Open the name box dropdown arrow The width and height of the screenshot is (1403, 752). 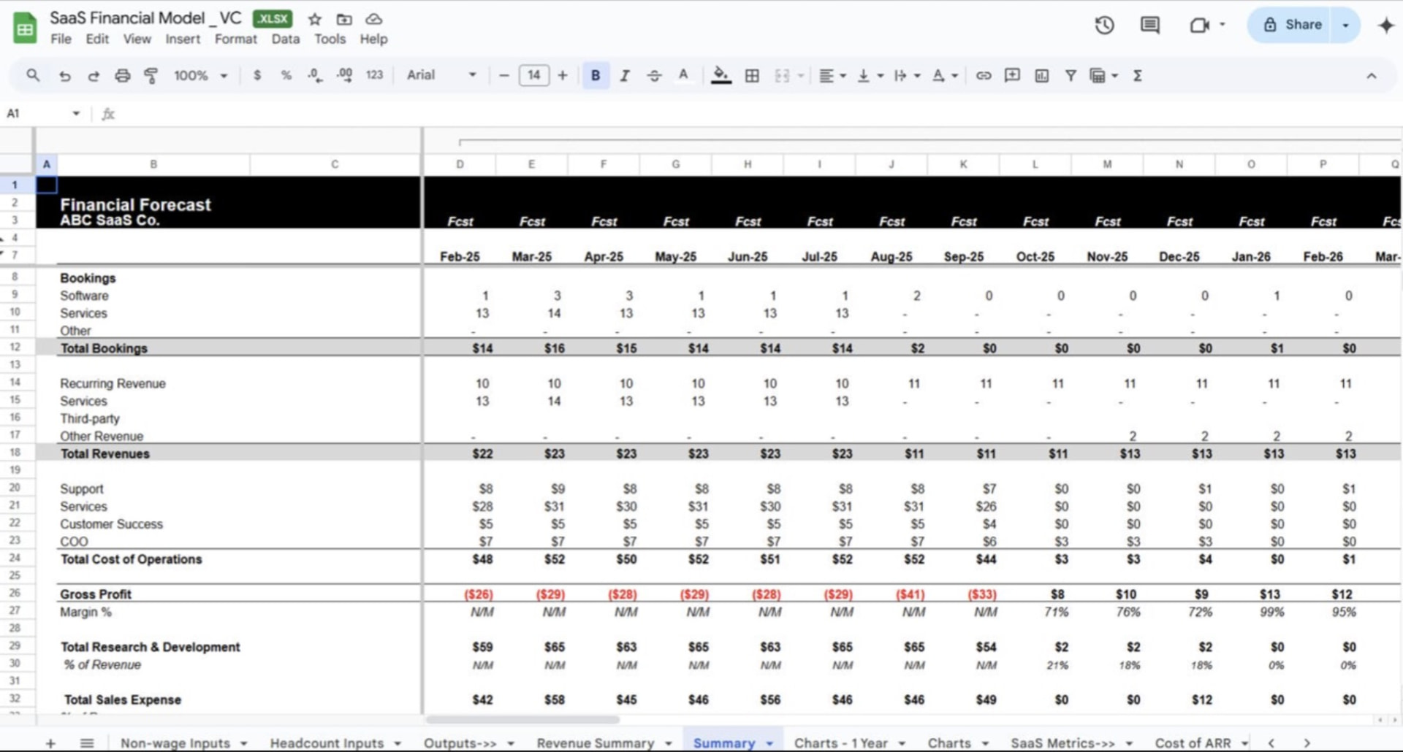[x=76, y=113]
